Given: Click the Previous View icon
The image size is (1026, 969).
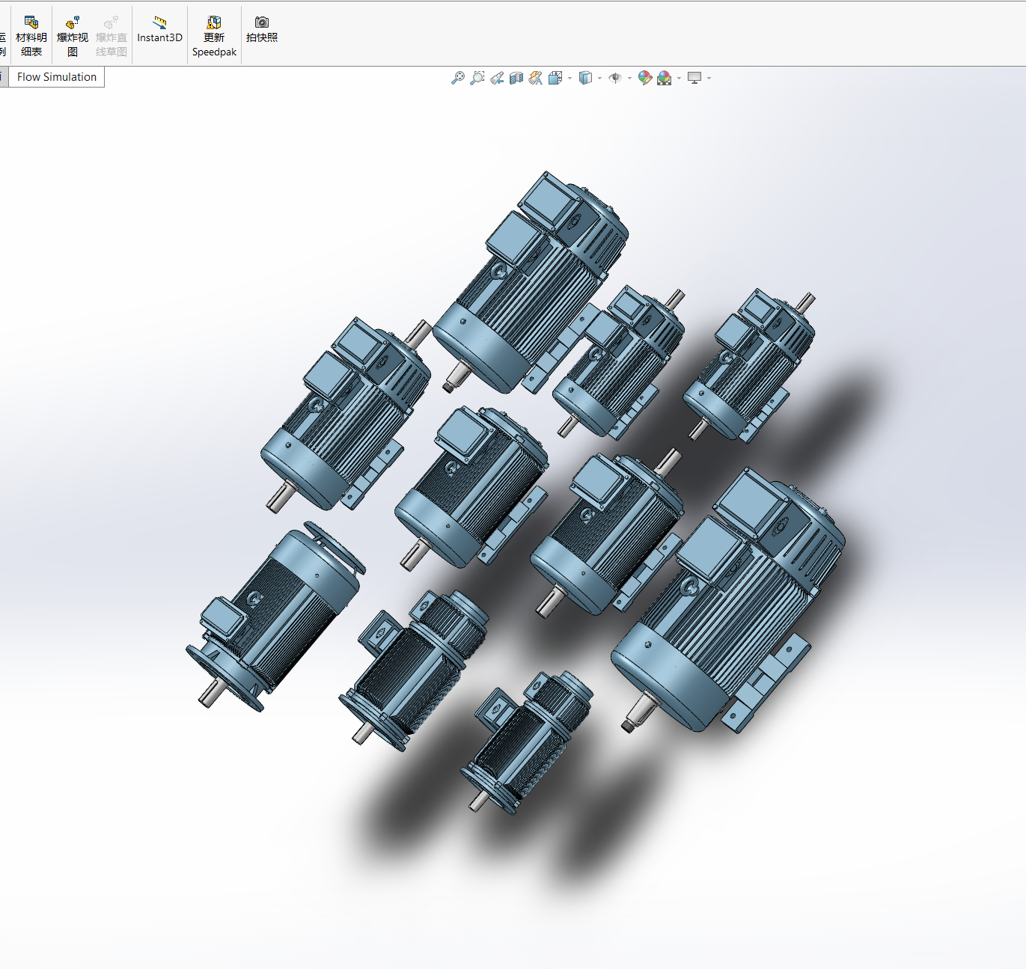Looking at the screenshot, I should 497,78.
